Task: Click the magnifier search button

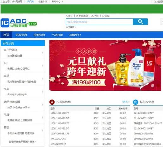Action: click(x=141, y=22)
